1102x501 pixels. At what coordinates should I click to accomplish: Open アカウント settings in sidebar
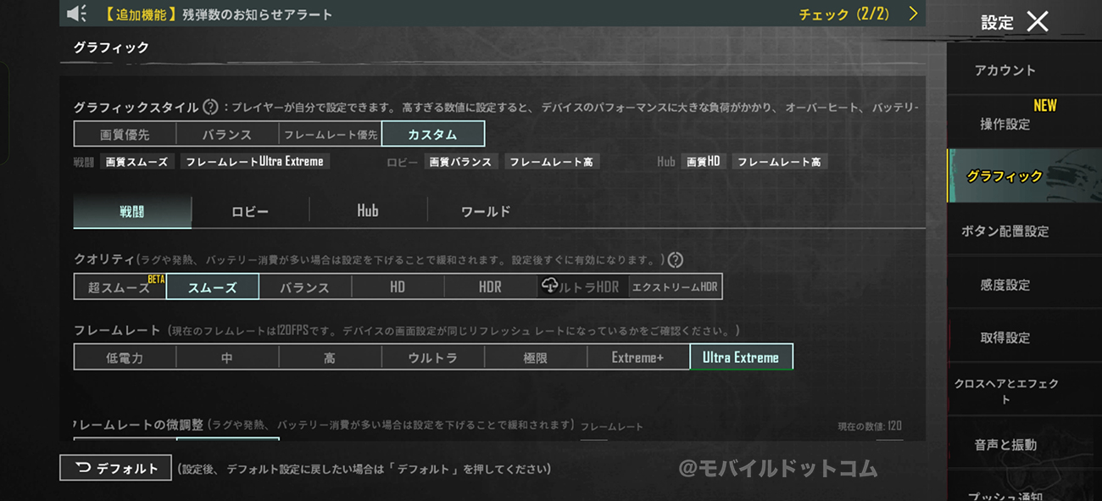pos(1005,70)
